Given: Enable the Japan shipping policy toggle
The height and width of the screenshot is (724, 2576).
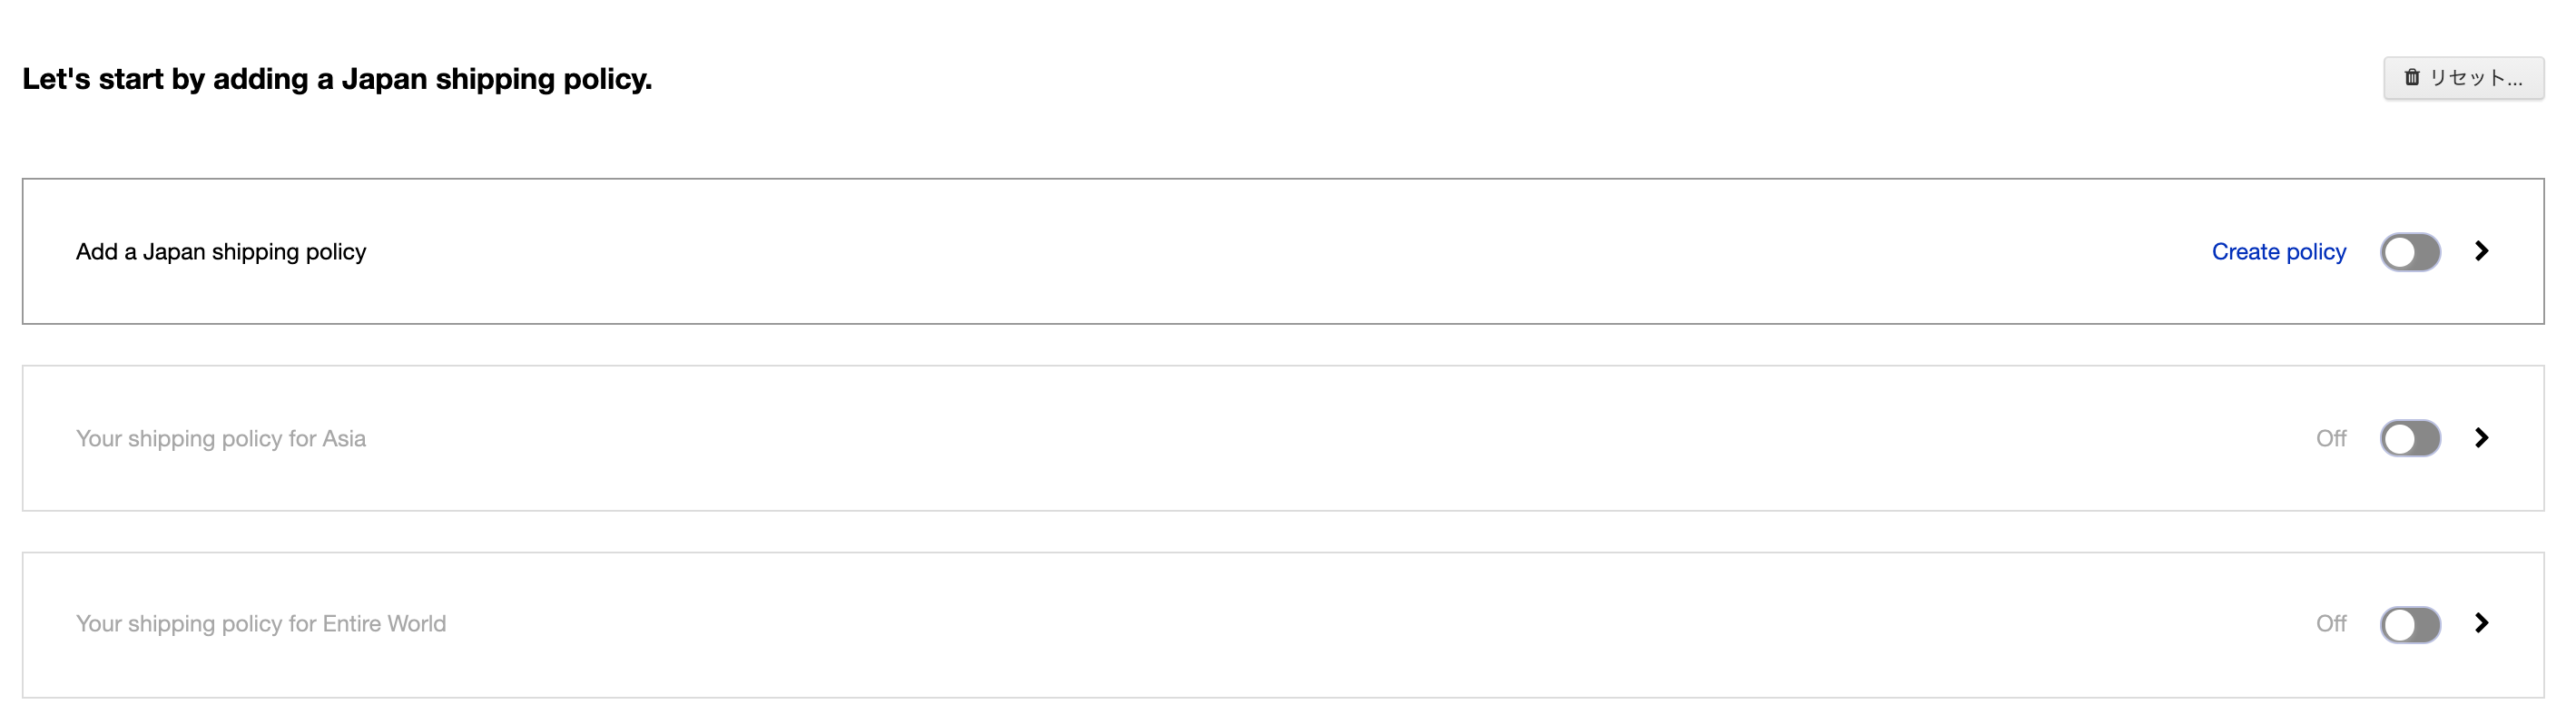Looking at the screenshot, I should [x=2410, y=252].
